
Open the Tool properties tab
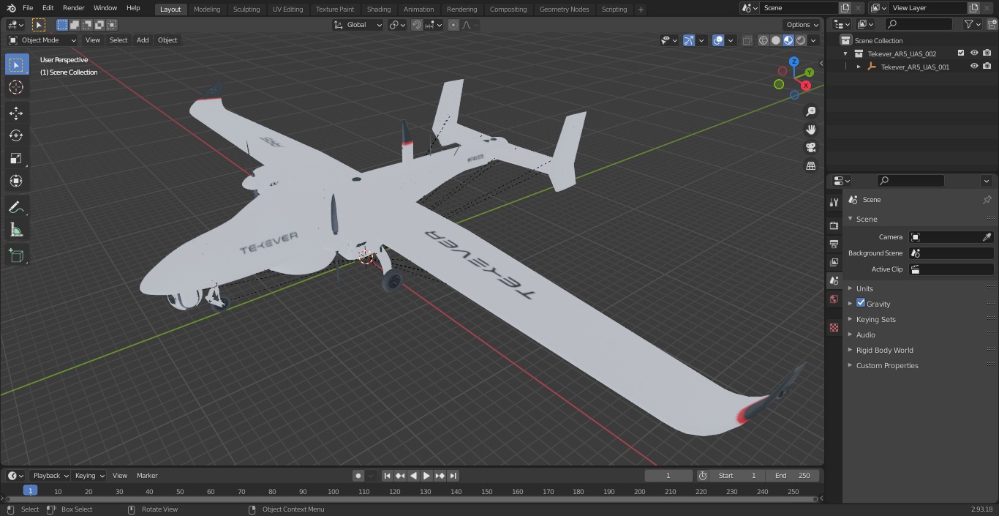(x=834, y=202)
